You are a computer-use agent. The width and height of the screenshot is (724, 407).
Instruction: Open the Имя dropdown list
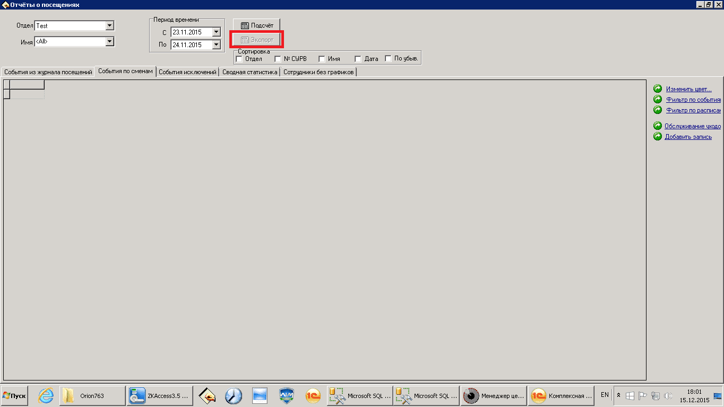click(x=109, y=41)
